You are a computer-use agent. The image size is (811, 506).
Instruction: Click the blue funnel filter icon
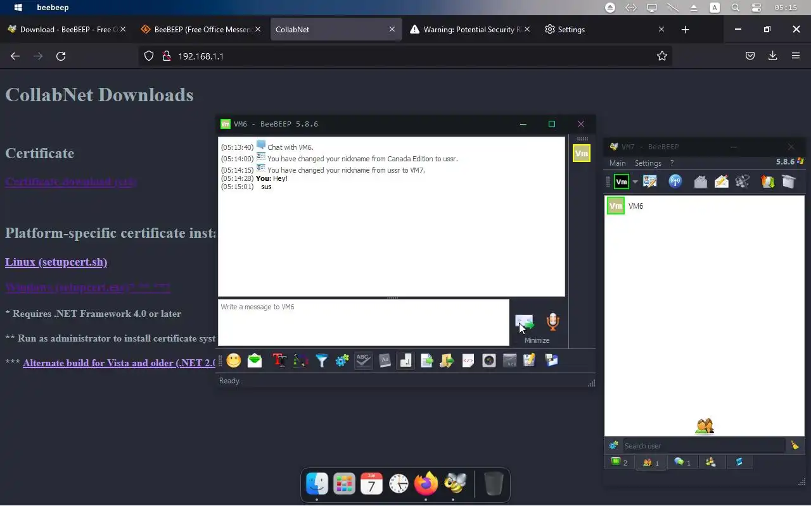click(322, 361)
